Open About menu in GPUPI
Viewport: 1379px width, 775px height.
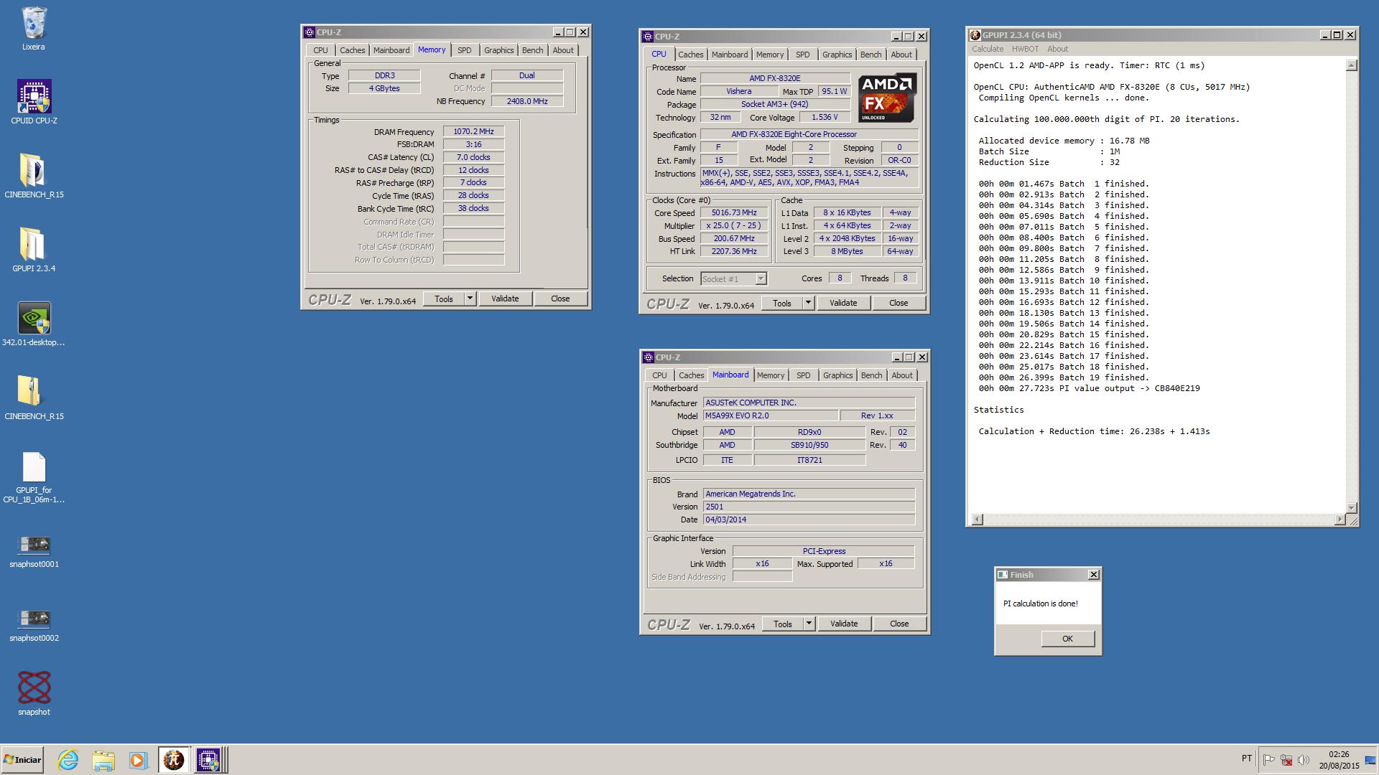1057,49
